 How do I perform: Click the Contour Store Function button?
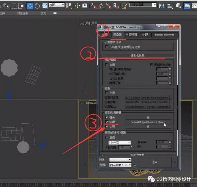pyautogui.click(x=148, y=102)
